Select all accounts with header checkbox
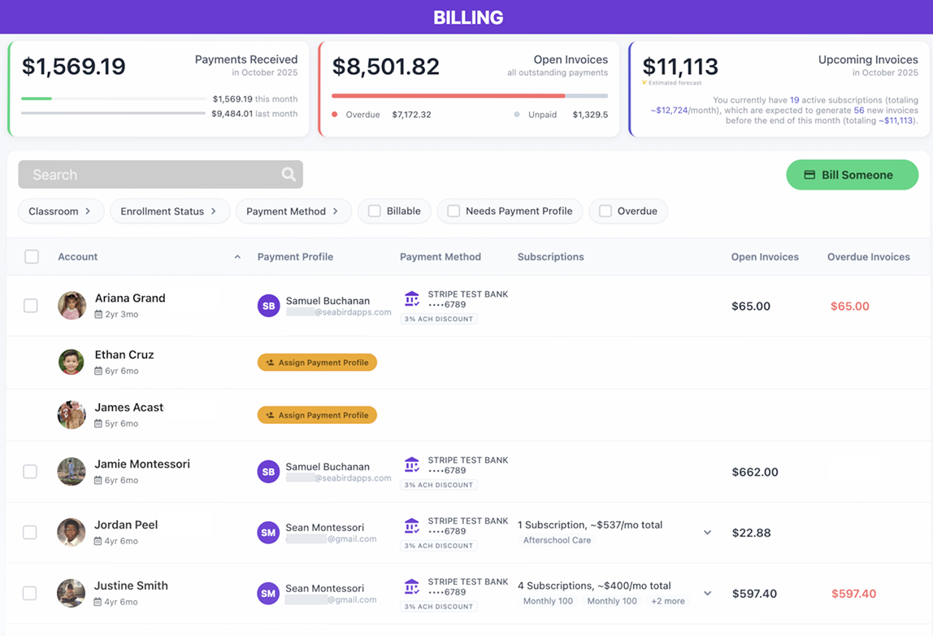933x636 pixels. pyautogui.click(x=32, y=257)
